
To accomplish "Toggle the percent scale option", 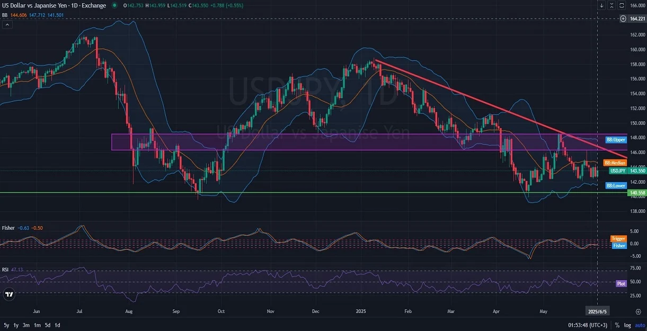I will click(617, 325).
